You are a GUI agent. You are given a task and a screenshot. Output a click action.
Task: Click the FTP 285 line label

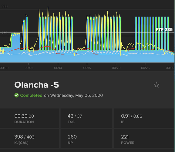(x=164, y=30)
